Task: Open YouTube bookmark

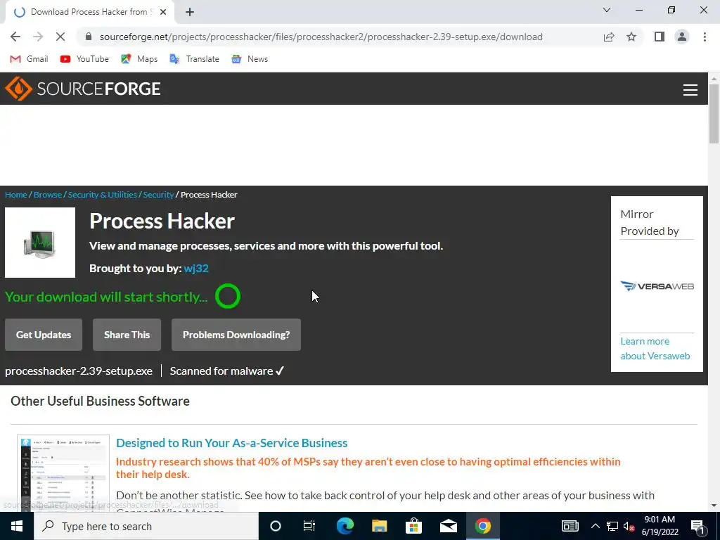Action: (x=84, y=59)
